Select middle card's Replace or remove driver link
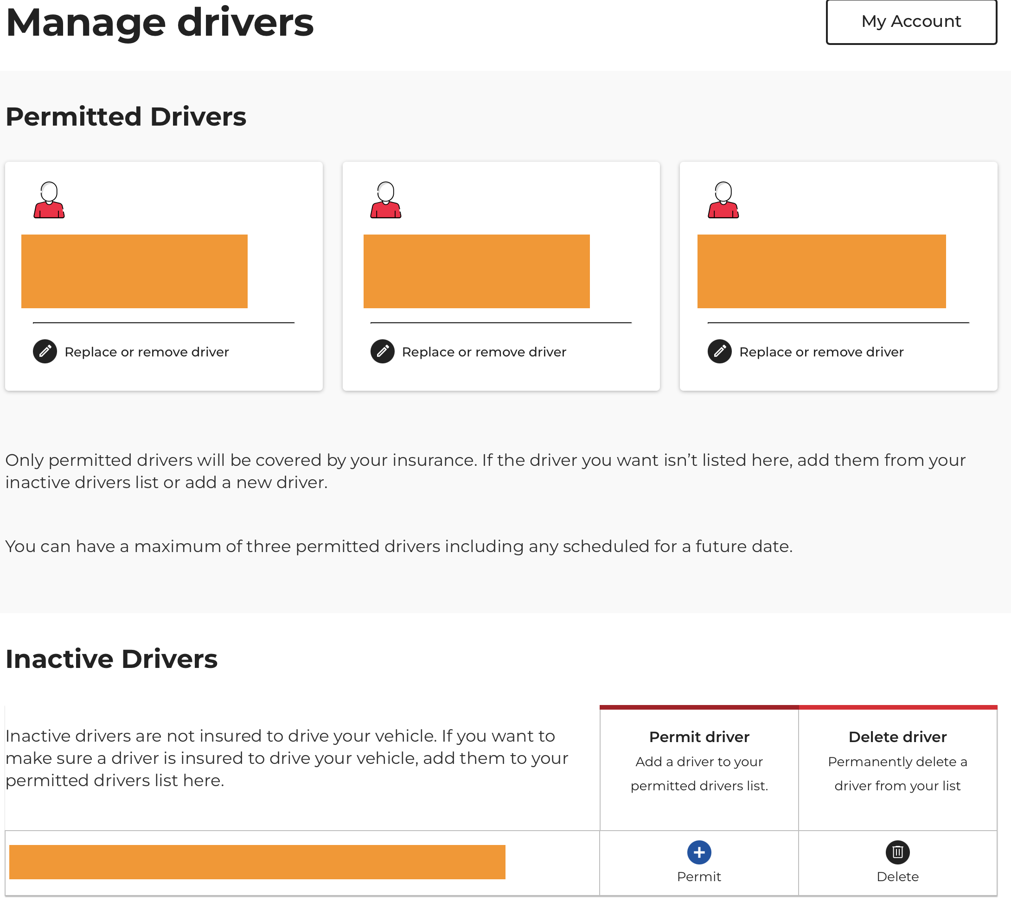Viewport: 1011px width, 902px height. tap(484, 352)
